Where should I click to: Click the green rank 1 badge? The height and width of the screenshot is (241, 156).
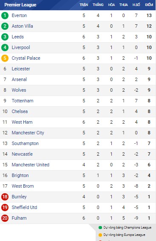coord(5,15)
